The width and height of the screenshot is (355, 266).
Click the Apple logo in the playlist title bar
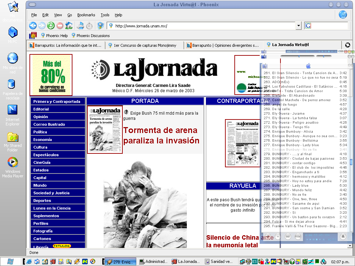tap(308, 66)
